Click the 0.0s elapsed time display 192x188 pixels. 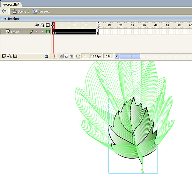pos(108,56)
